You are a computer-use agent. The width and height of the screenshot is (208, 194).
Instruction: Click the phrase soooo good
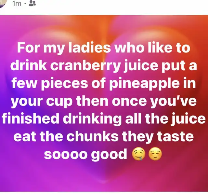pos(85,155)
